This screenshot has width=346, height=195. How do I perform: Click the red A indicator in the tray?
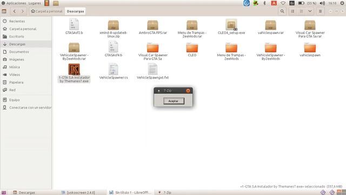point(274,3)
